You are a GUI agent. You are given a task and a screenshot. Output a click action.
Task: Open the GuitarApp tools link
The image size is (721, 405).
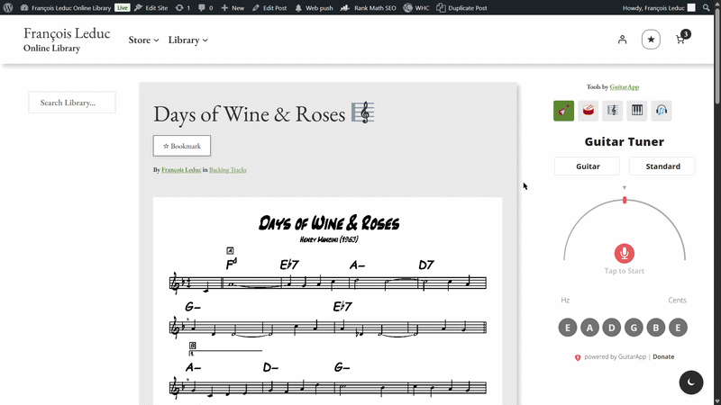(x=624, y=86)
